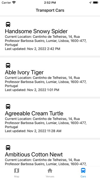Screen dimensions: 100x178
Task: Open the Able Ivory Tiger car title
Action: point(24,72)
